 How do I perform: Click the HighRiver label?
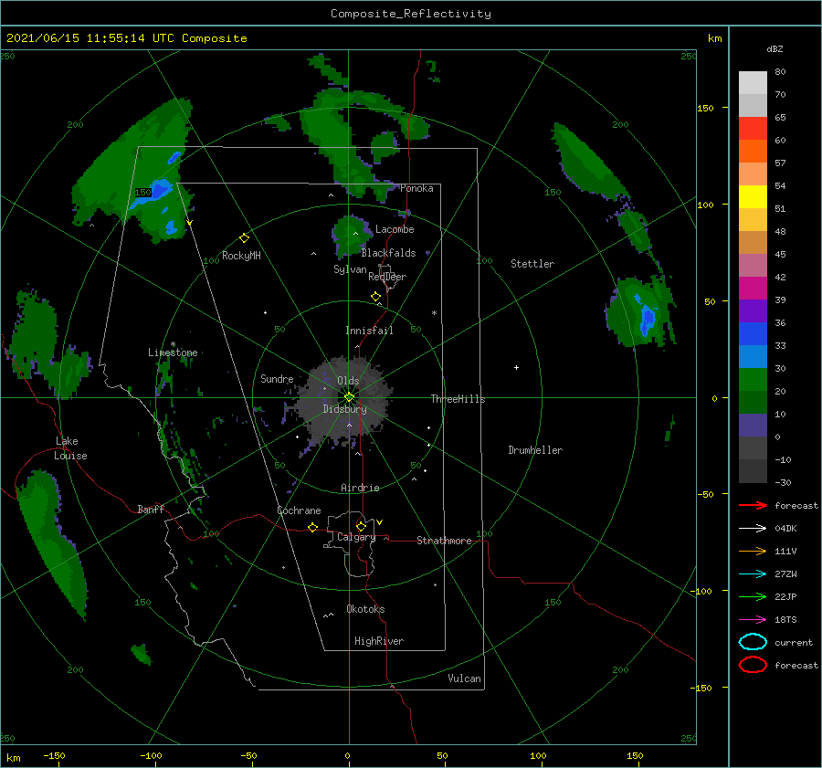tap(379, 641)
